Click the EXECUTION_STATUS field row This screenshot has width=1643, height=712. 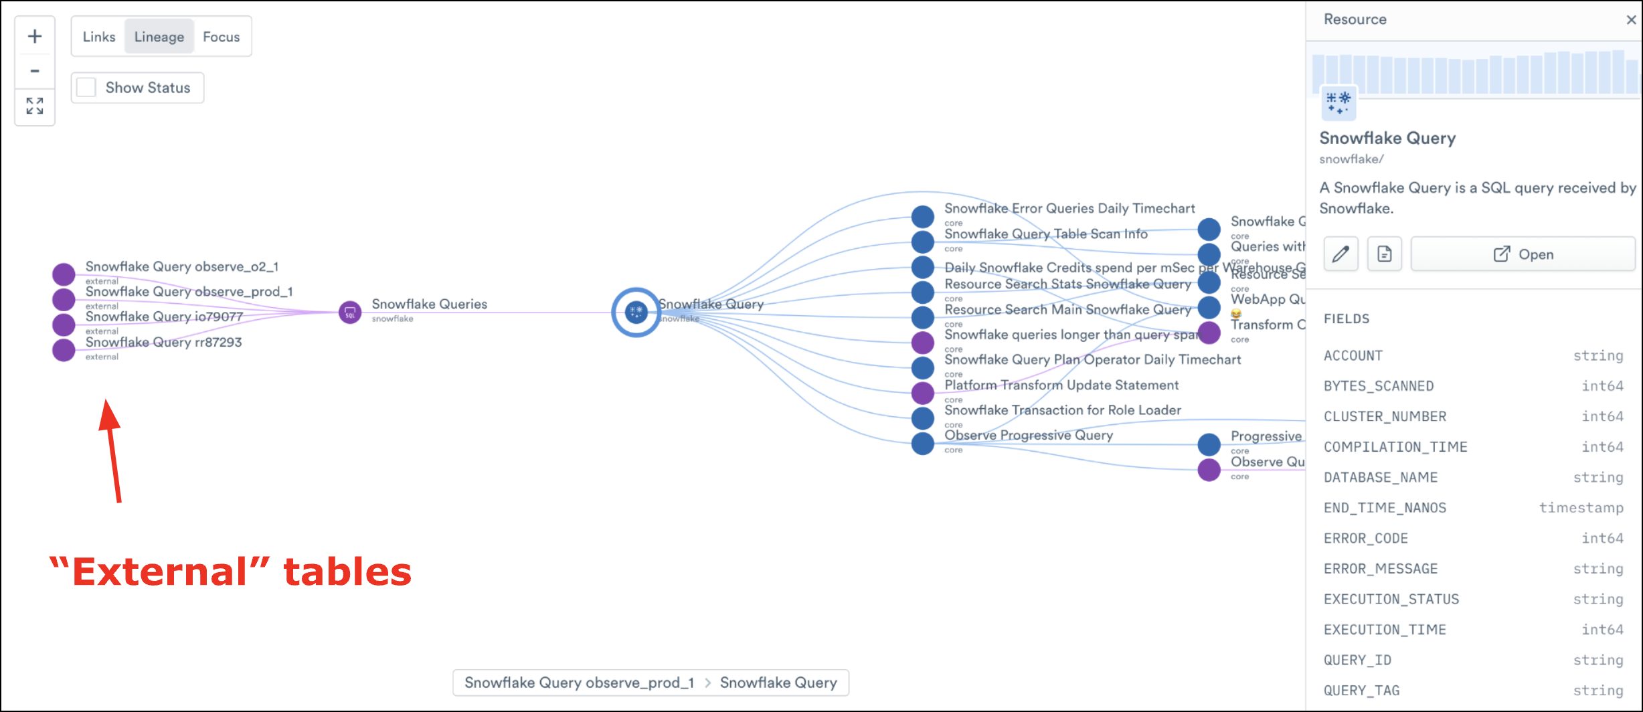1474,599
